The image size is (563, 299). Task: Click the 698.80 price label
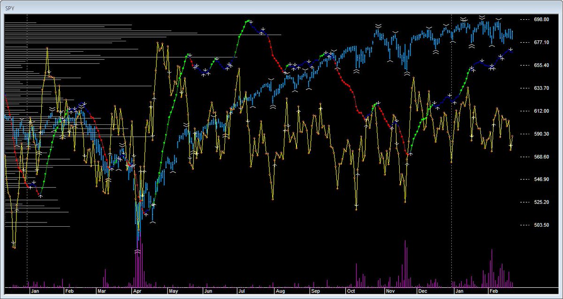coord(541,19)
